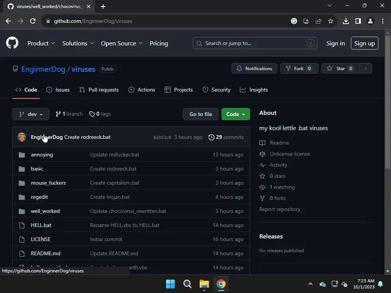
Task: View 1 watching link
Action: coord(277,187)
